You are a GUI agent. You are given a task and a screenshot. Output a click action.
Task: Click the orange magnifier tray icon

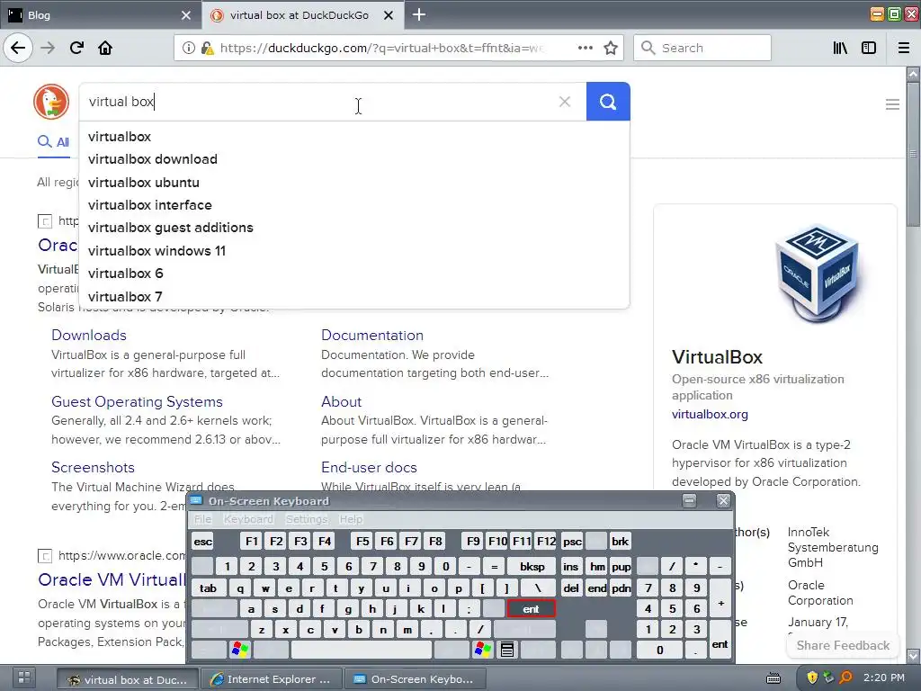click(845, 678)
